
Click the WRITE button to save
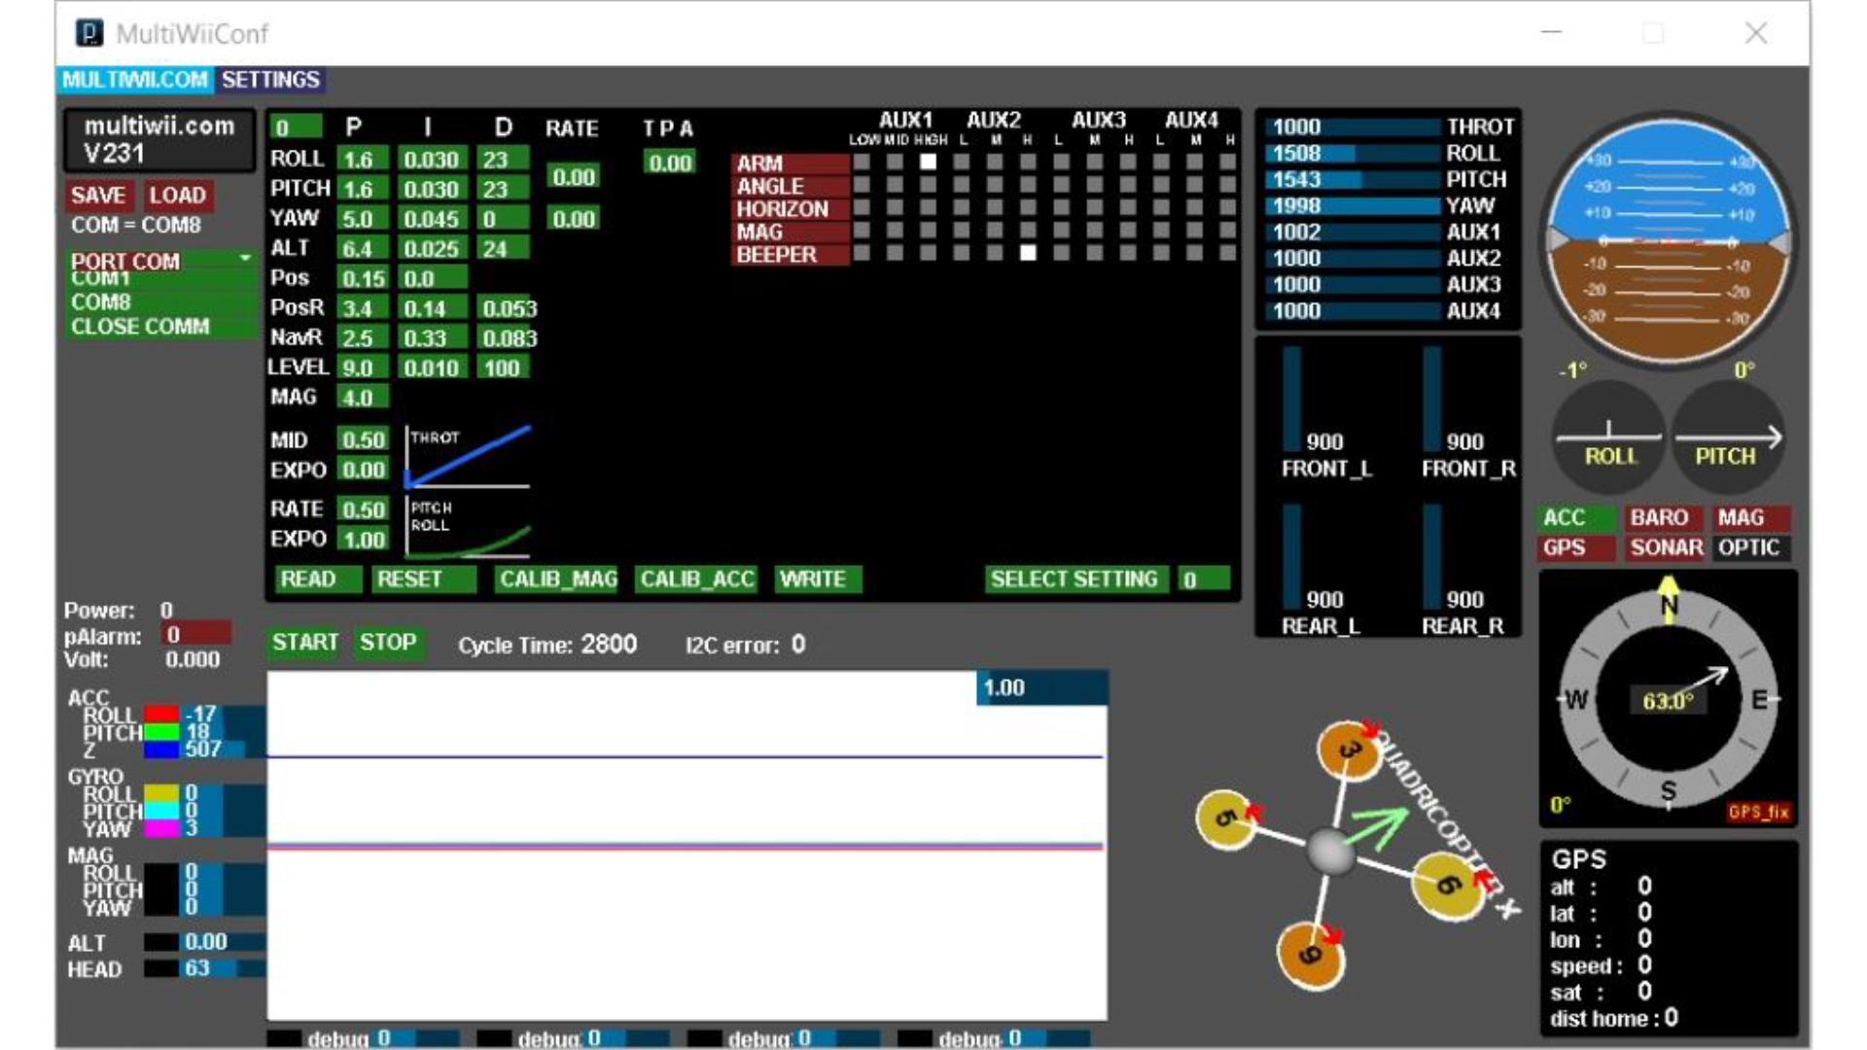813,579
